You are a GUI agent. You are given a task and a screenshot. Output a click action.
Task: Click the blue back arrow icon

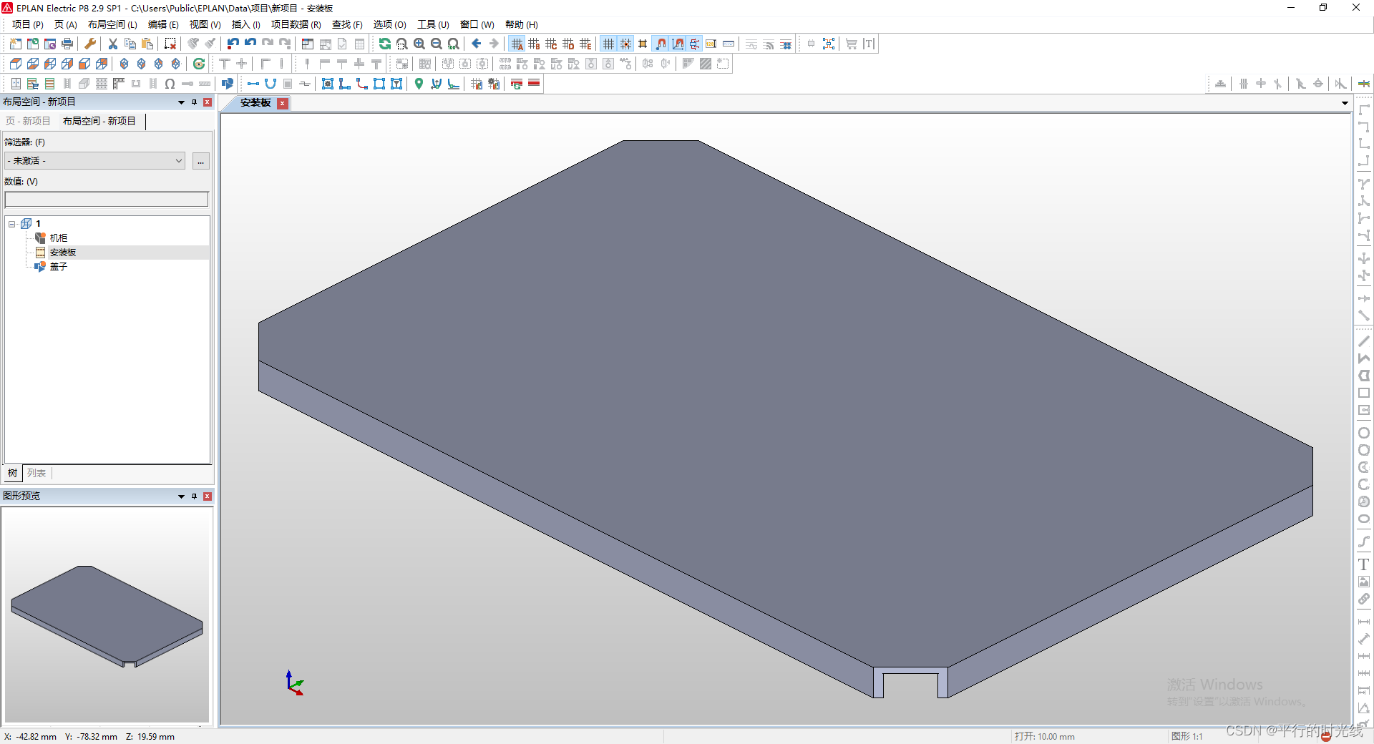(477, 44)
